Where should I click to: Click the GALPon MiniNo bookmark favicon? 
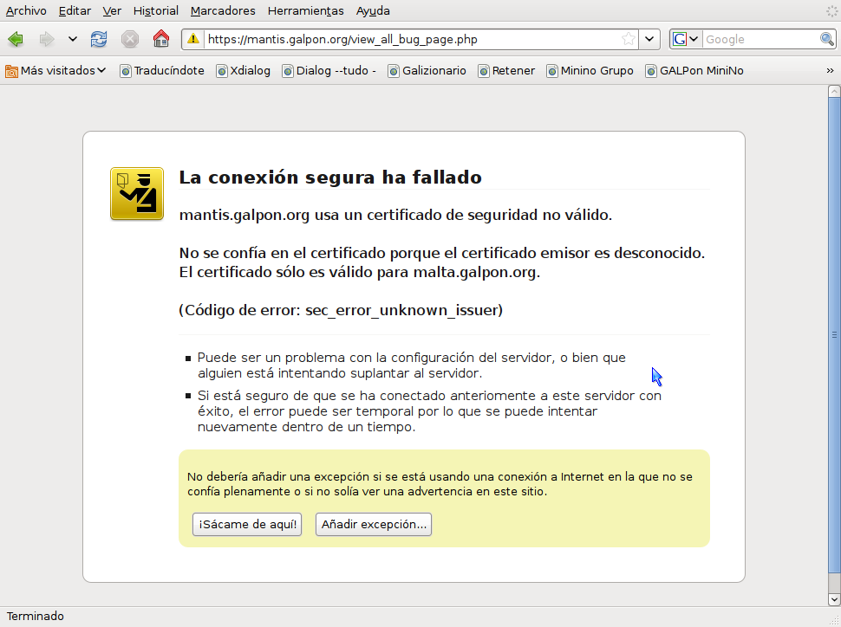[x=651, y=71]
